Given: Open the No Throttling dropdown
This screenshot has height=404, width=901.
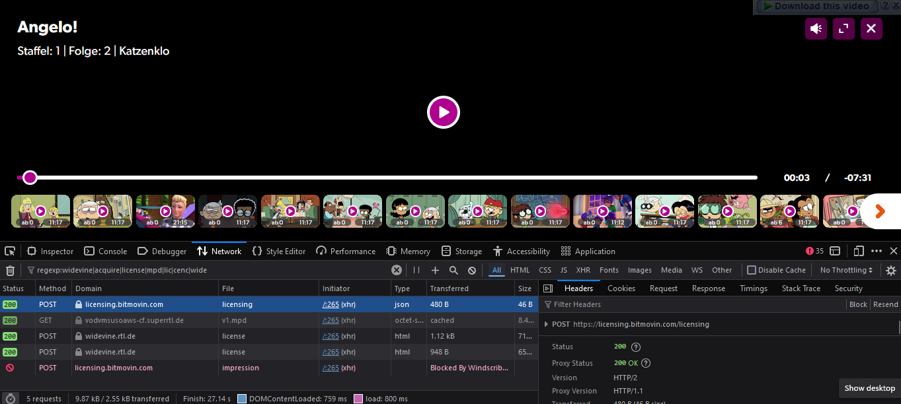Looking at the screenshot, I should 846,270.
